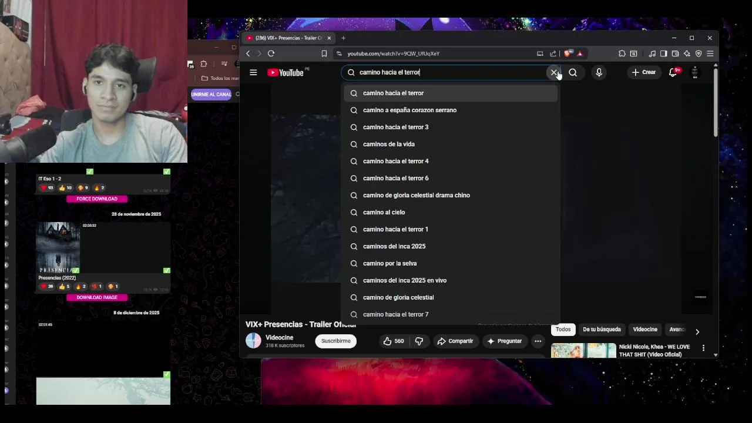Select suggestion "camino hacia el terror"
752x423 pixels.
[x=451, y=93]
